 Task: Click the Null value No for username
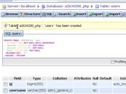coord(94,90)
